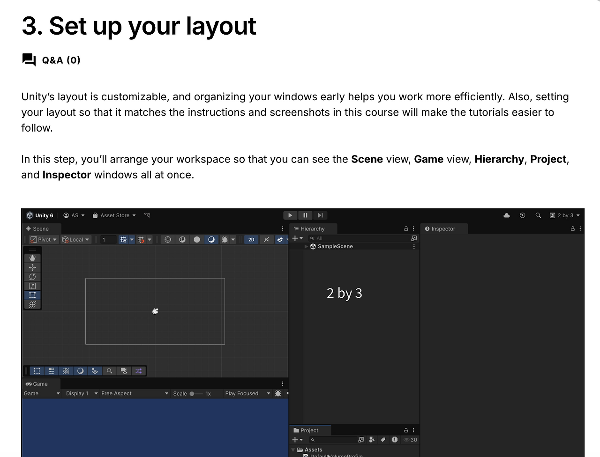Start Play mode with the Play button
The height and width of the screenshot is (457, 600).
[290, 215]
